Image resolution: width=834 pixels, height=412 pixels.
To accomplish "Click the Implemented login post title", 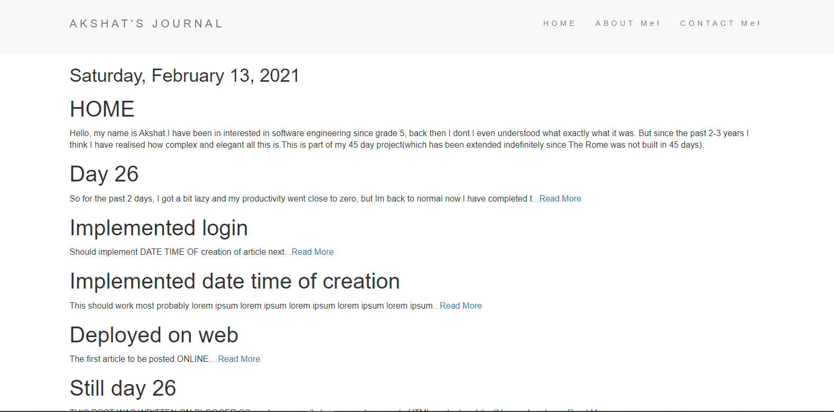I will 159,228.
